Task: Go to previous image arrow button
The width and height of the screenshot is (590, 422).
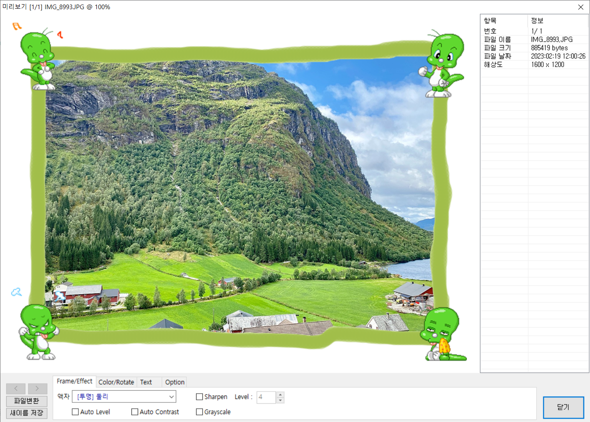Action: [16, 389]
